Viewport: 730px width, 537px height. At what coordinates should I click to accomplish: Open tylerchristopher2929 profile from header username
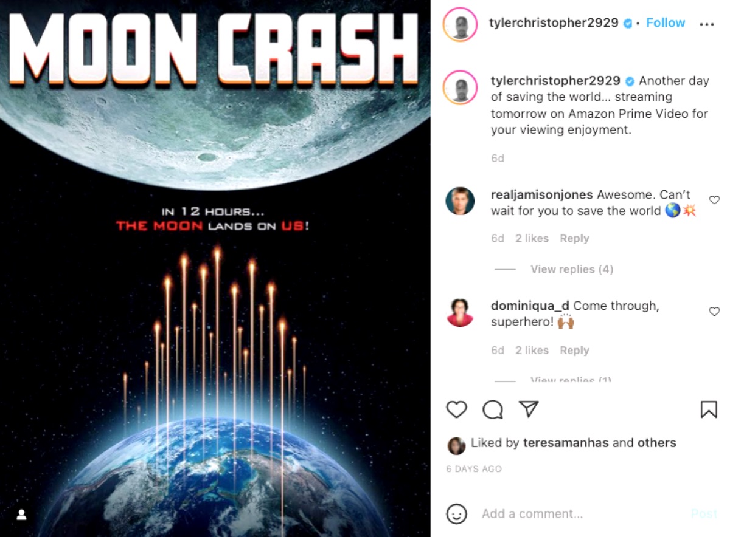pyautogui.click(x=554, y=23)
